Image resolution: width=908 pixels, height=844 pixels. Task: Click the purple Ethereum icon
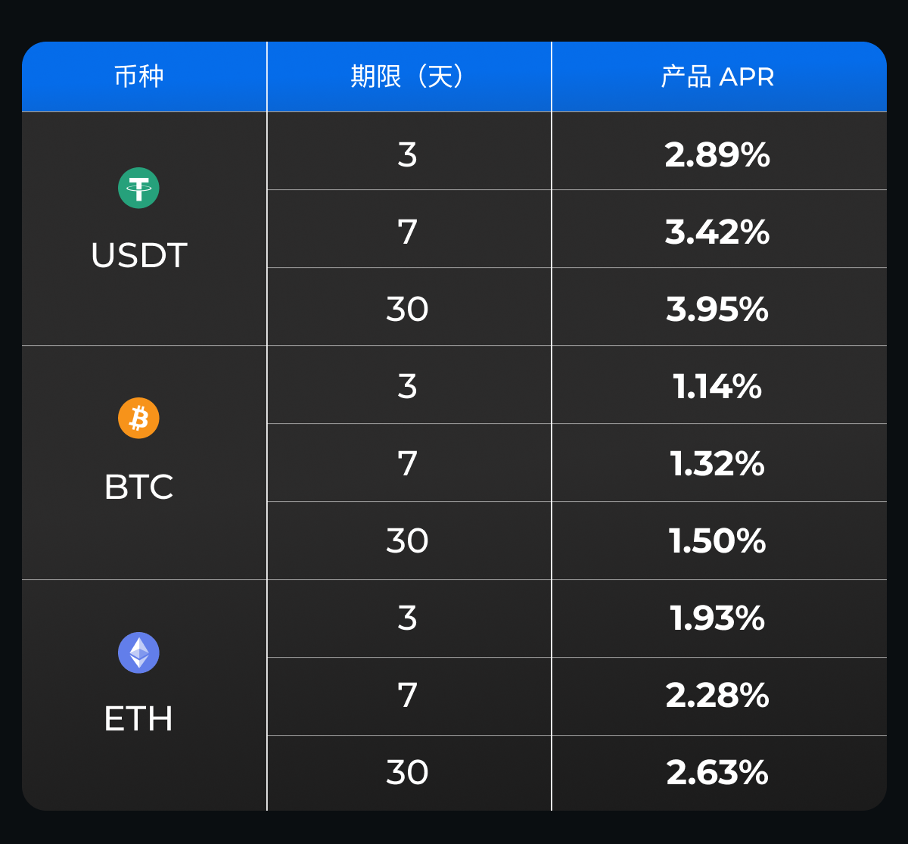coord(138,652)
